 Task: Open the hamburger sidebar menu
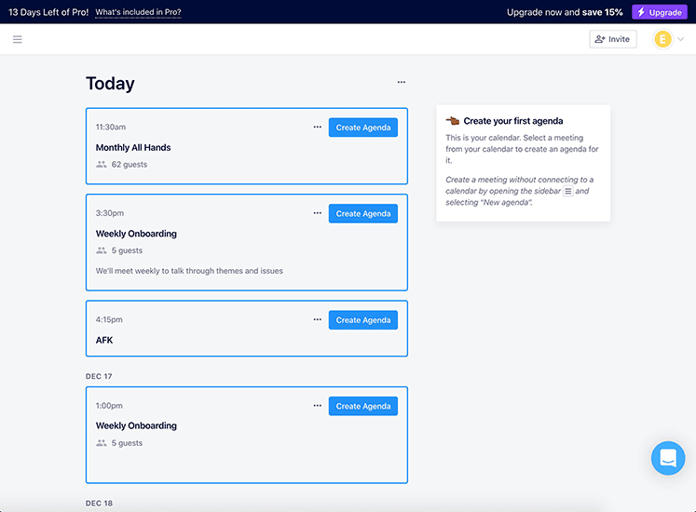click(18, 39)
